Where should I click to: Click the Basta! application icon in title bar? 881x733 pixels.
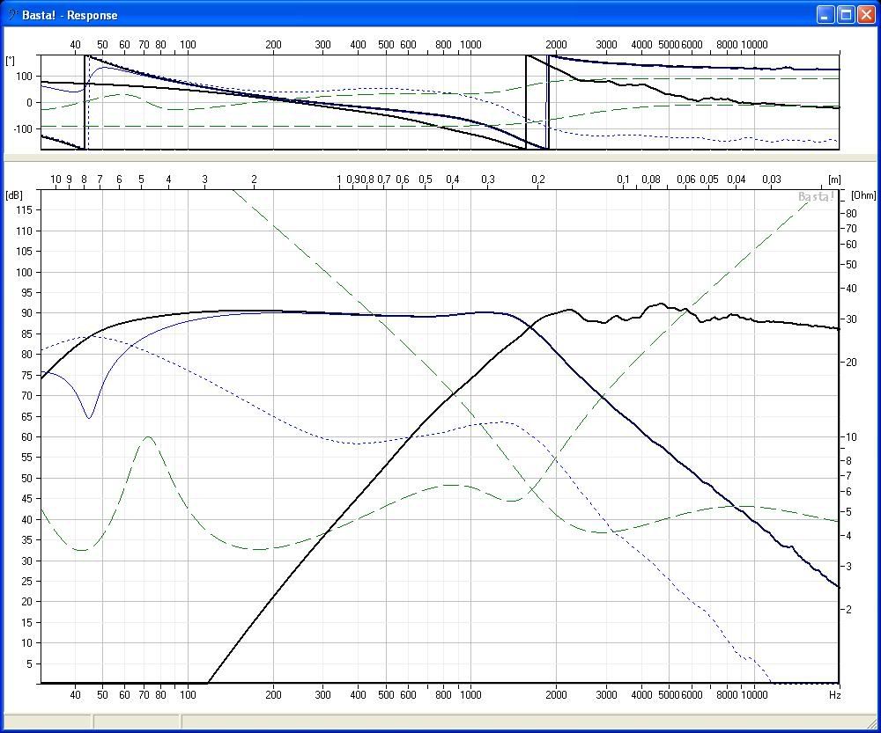(x=11, y=14)
